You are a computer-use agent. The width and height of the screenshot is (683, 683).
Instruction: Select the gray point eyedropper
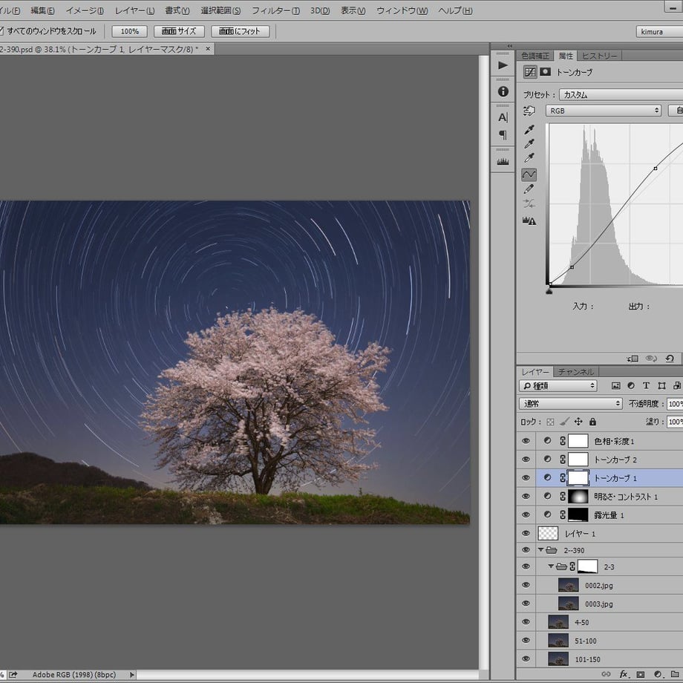[529, 144]
